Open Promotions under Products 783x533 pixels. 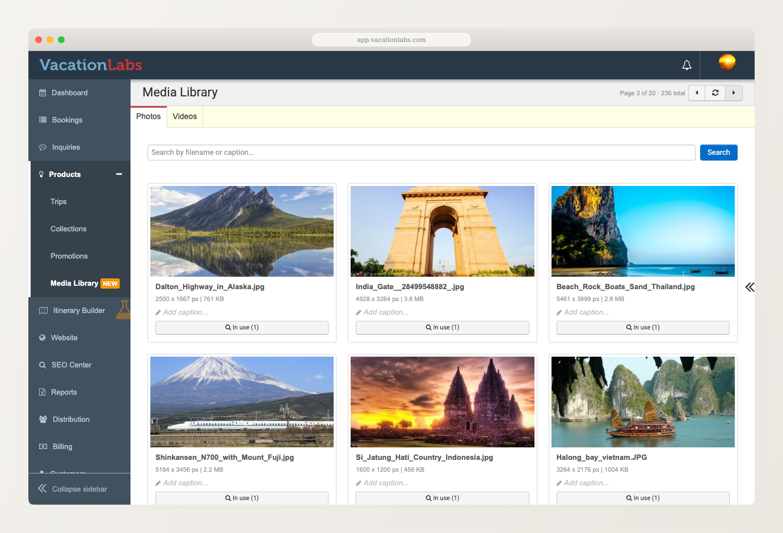coord(69,256)
